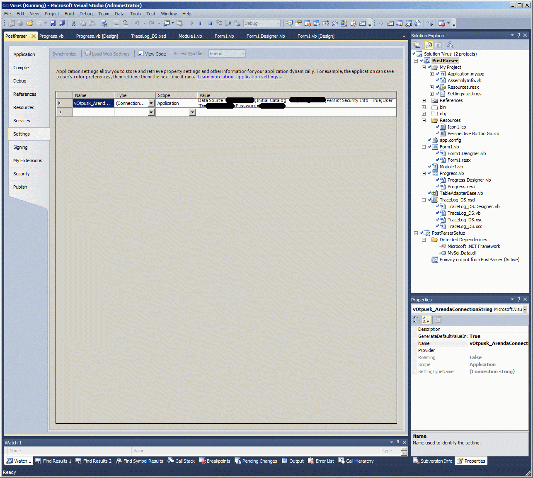Image resolution: width=533 pixels, height=478 pixels.
Task: Expand the bin folder node
Action: [x=424, y=107]
